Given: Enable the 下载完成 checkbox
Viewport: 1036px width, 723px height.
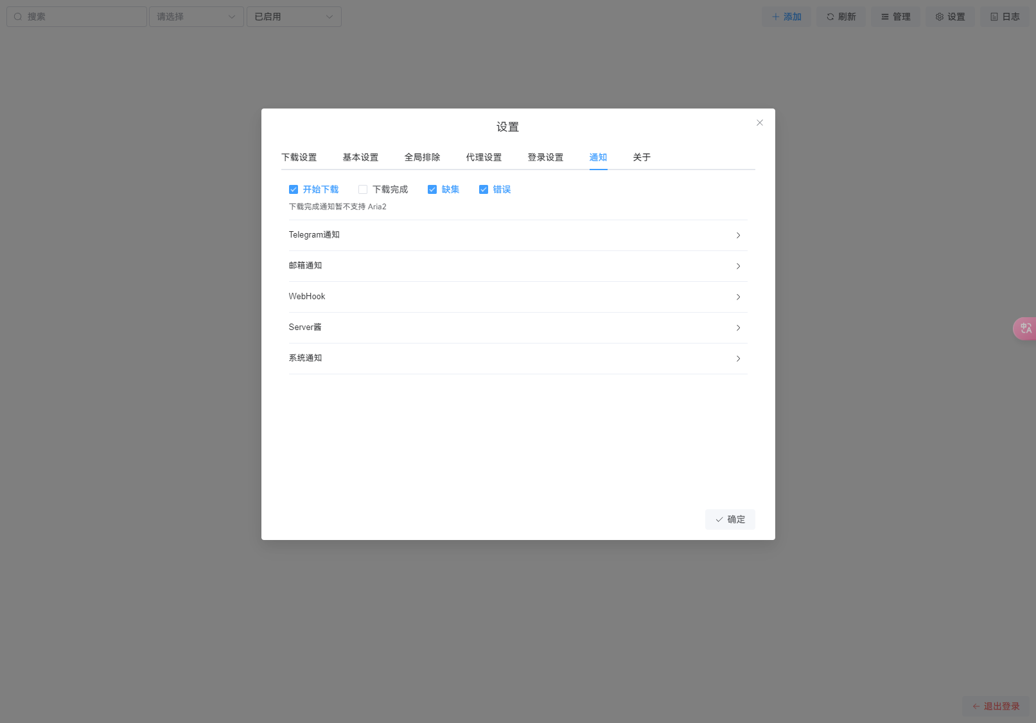Looking at the screenshot, I should 363,189.
